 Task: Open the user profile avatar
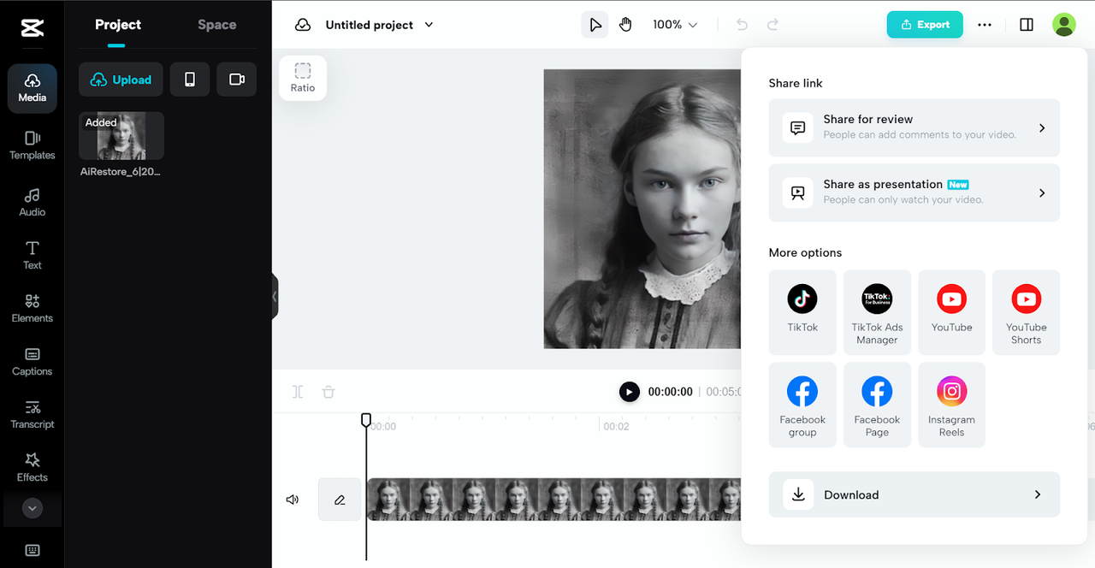(1064, 25)
